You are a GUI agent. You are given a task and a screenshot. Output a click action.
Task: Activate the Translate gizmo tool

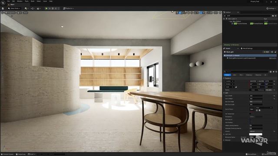pos(180,13)
